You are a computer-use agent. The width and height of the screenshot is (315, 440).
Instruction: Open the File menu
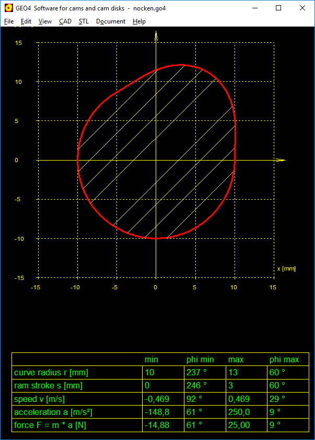tap(9, 21)
